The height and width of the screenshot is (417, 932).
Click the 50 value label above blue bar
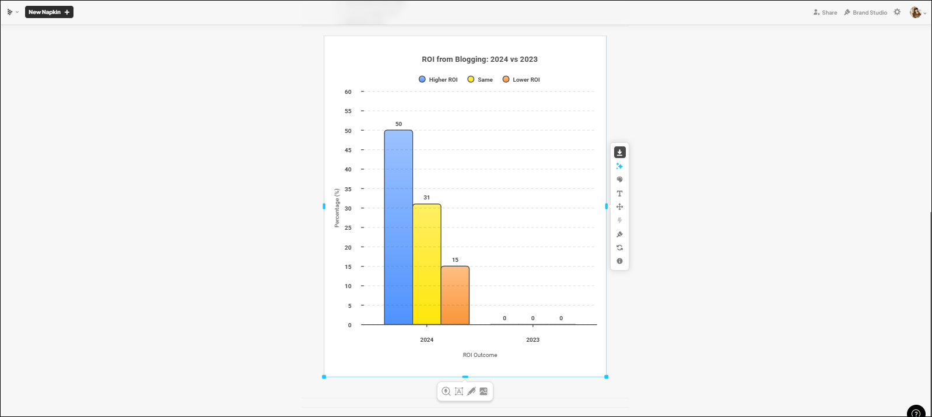tap(398, 124)
